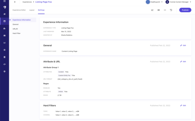The height and width of the screenshot is (121, 195).
Task: Click the envelope icon in sidebar
Action: [x=4, y=35]
